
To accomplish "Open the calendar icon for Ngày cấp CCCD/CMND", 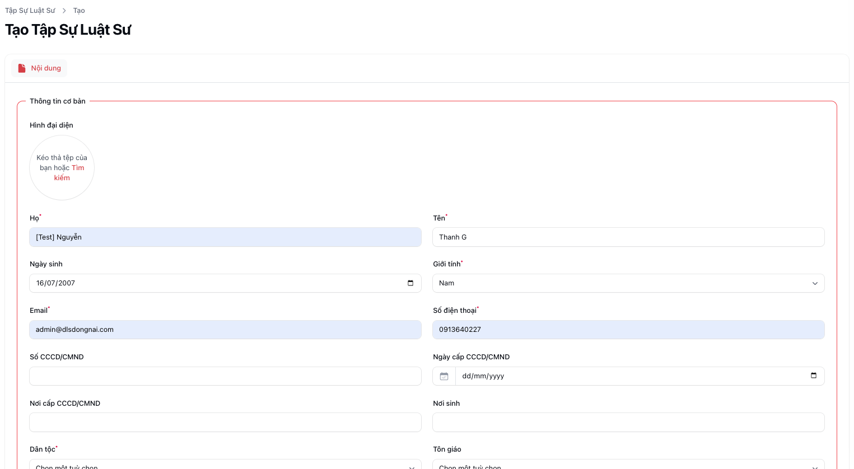I will pos(444,376).
